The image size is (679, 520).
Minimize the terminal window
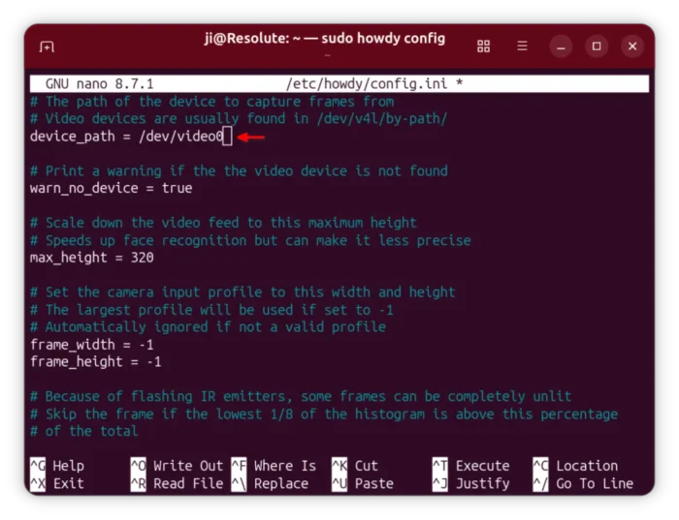click(561, 46)
